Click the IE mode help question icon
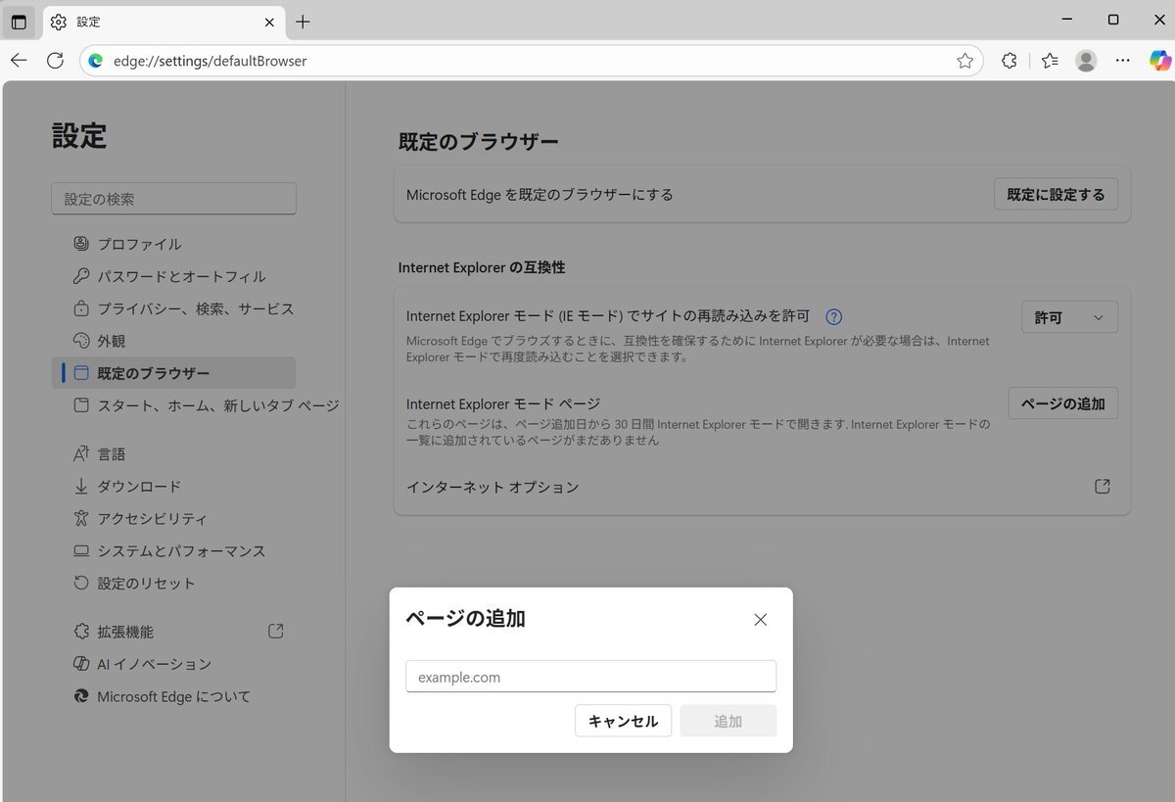 834,316
